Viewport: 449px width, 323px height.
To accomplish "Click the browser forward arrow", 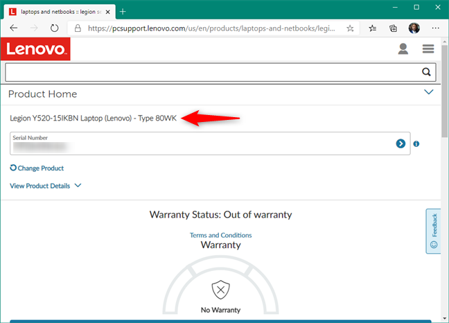I will coord(34,28).
